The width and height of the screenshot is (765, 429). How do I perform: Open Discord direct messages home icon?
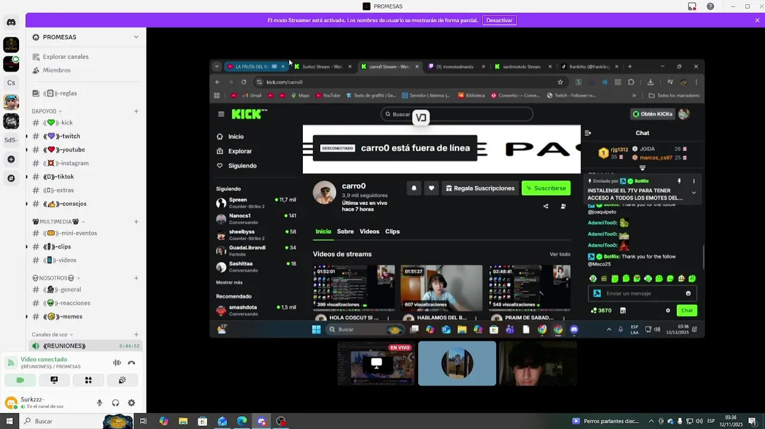[x=11, y=22]
